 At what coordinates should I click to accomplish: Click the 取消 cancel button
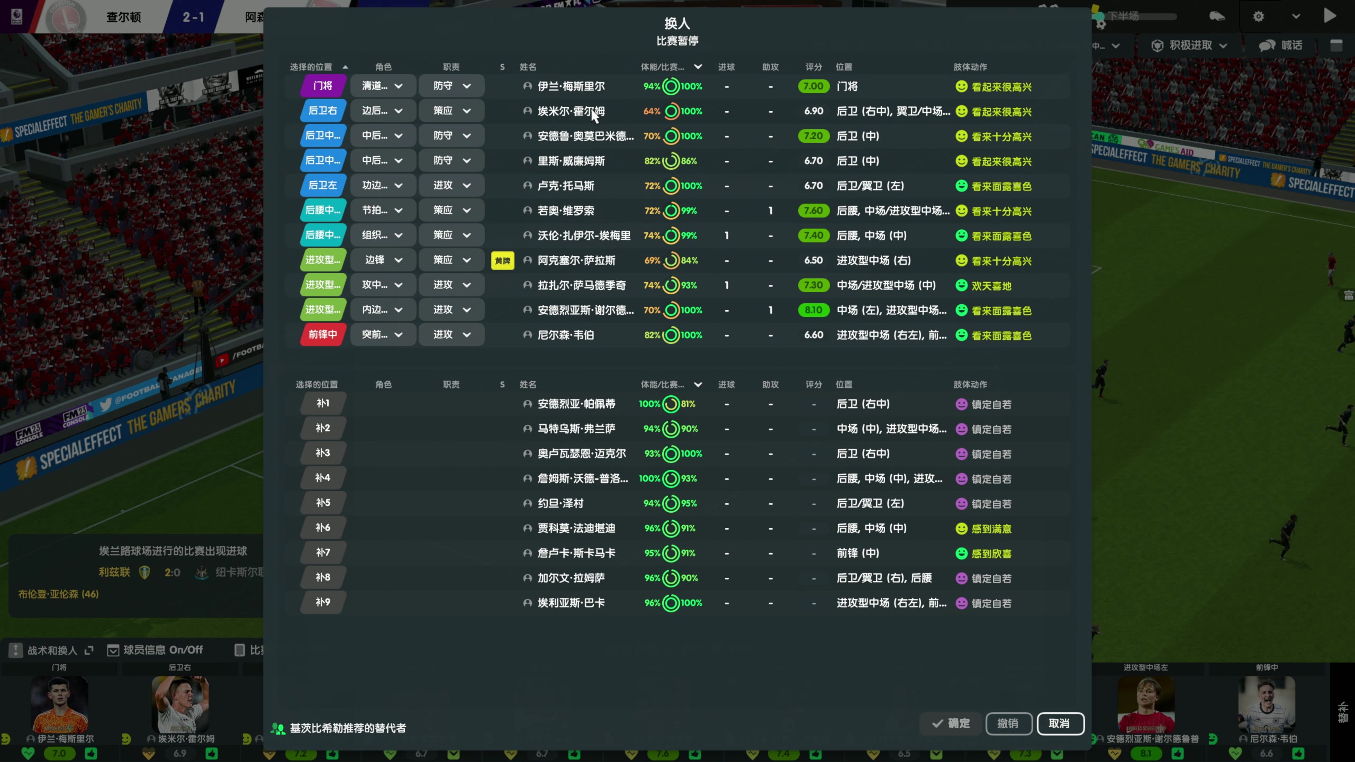coord(1059,723)
